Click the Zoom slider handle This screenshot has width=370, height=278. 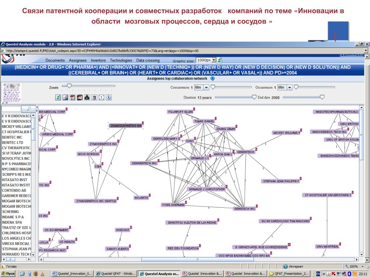69,86
